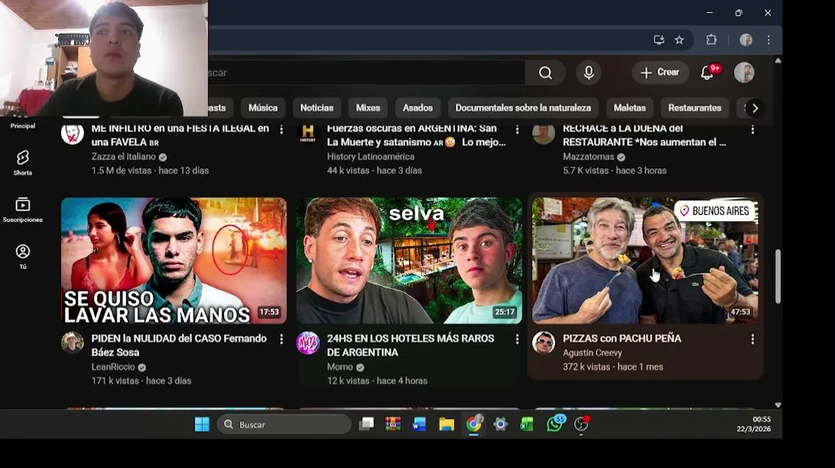Select the Maletas filter chip
835x468 pixels.
pos(630,108)
